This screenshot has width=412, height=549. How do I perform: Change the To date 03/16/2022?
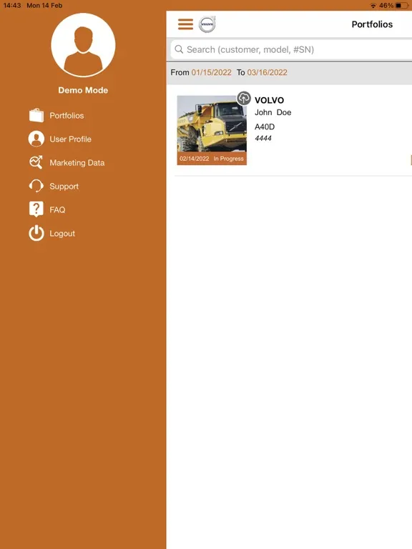tap(268, 72)
